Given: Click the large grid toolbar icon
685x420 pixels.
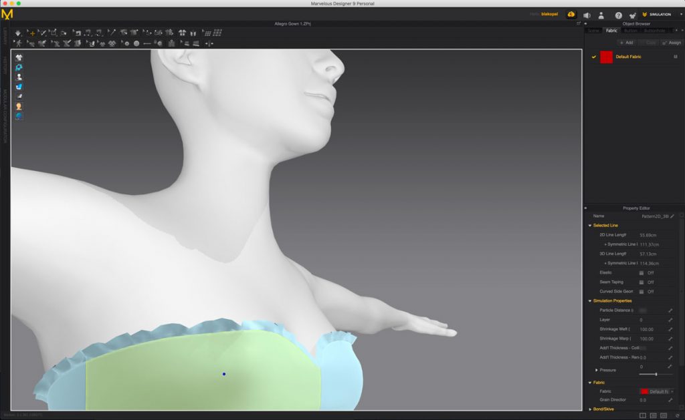Looking at the screenshot, I should pos(217,33).
